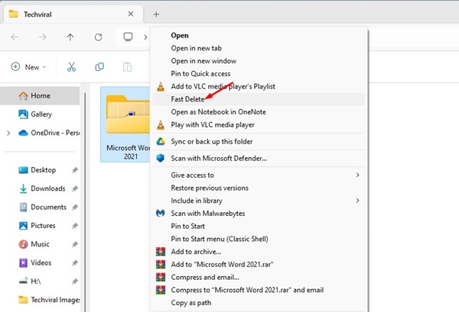Unpin Videos using its pin icon
Image resolution: width=459 pixels, height=312 pixels.
(75, 262)
